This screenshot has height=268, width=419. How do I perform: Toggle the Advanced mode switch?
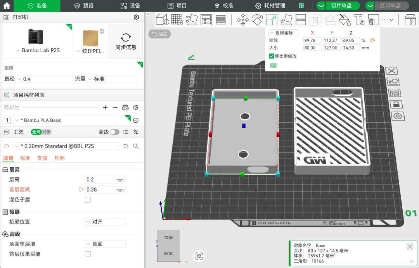click(x=114, y=132)
